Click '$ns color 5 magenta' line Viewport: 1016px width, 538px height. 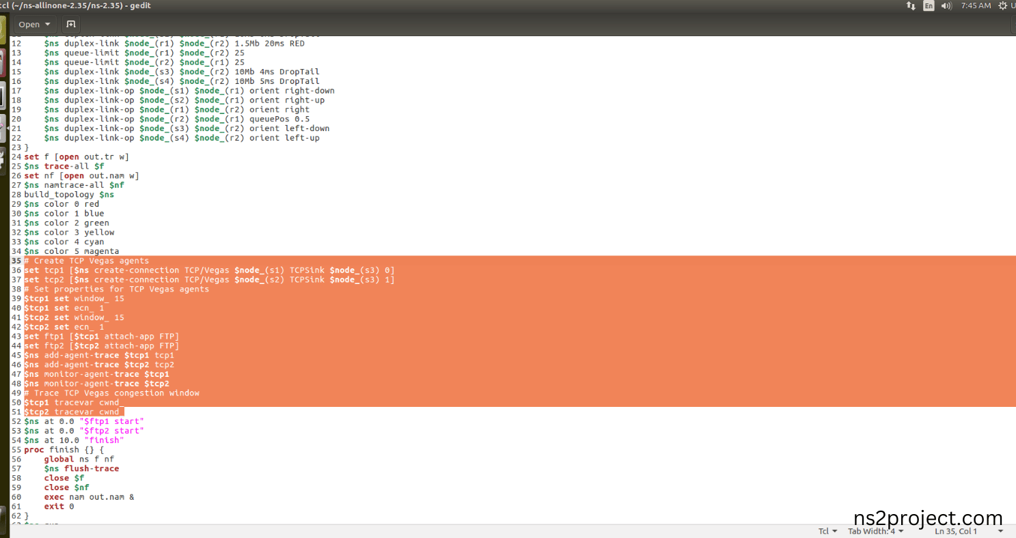click(72, 251)
